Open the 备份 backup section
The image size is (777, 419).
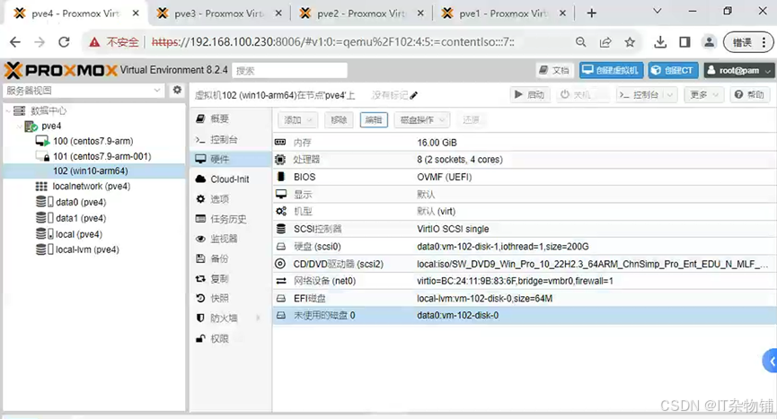pos(230,258)
